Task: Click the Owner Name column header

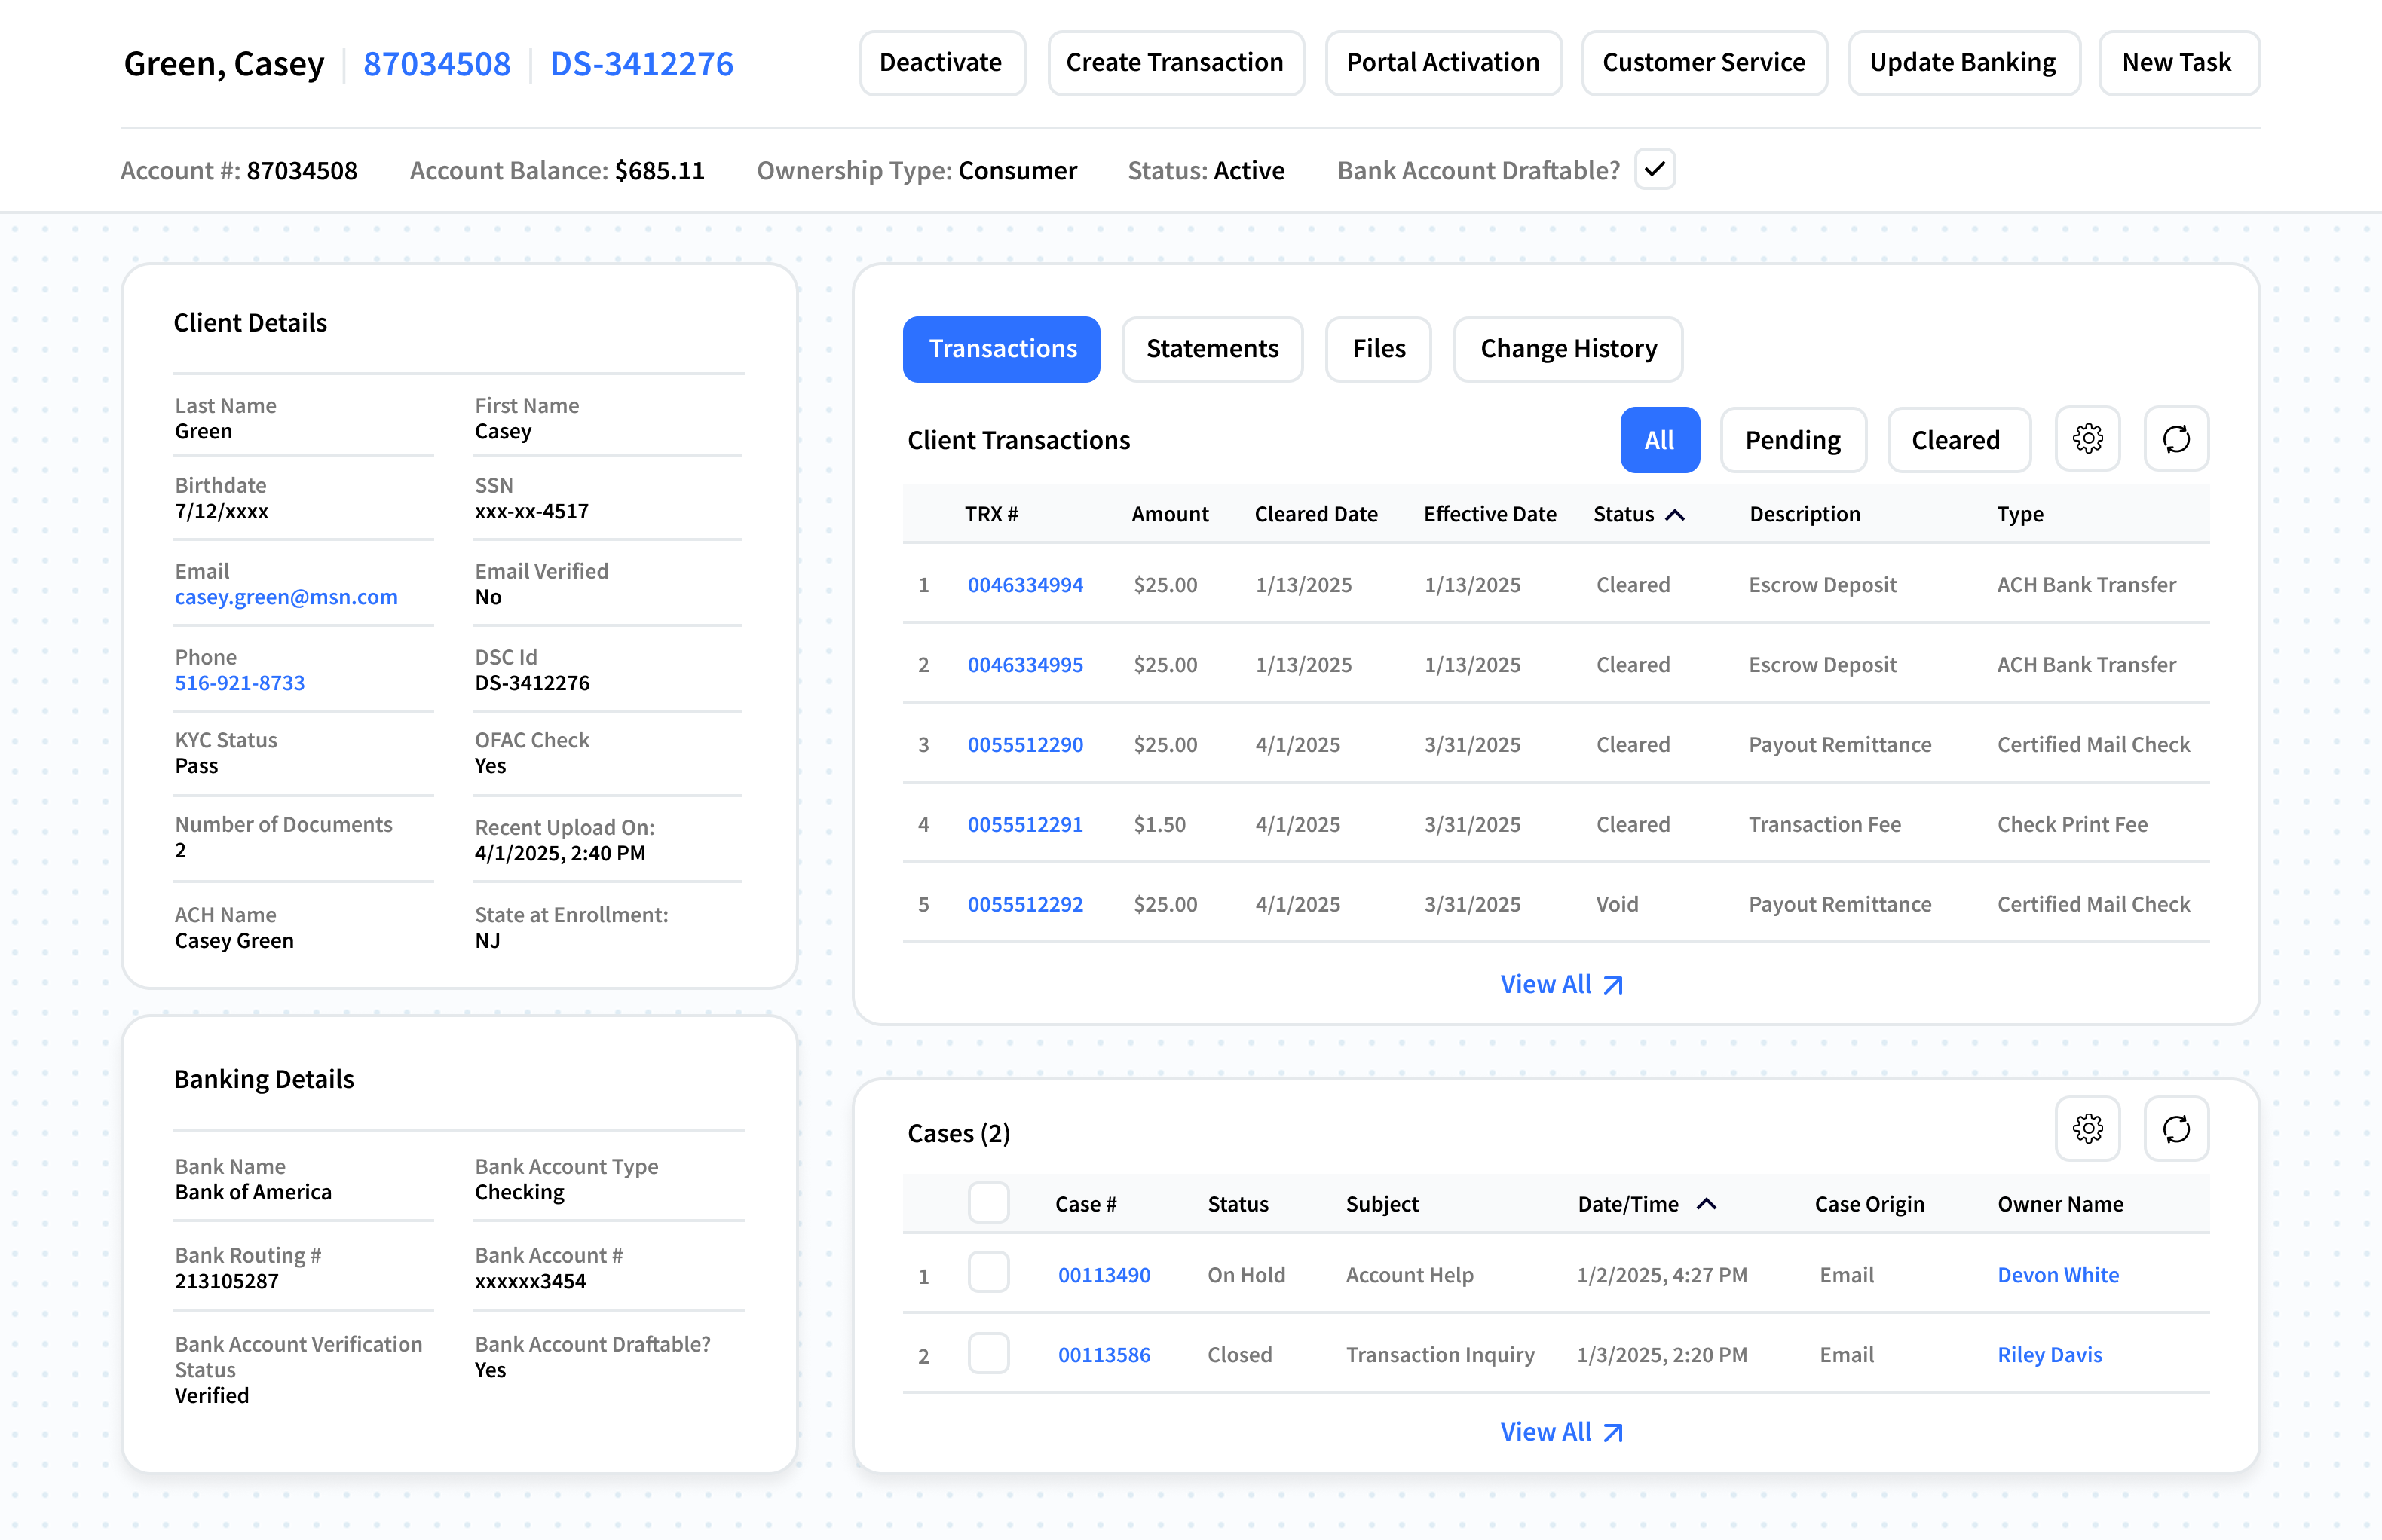Action: click(2060, 1204)
